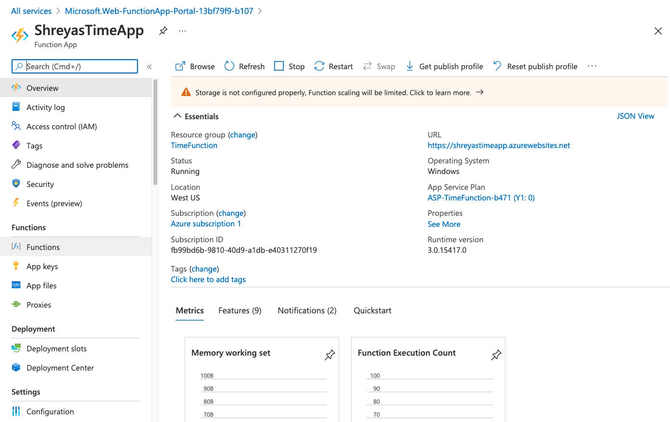
Task: Click the Activity log icon
Action: coord(16,107)
